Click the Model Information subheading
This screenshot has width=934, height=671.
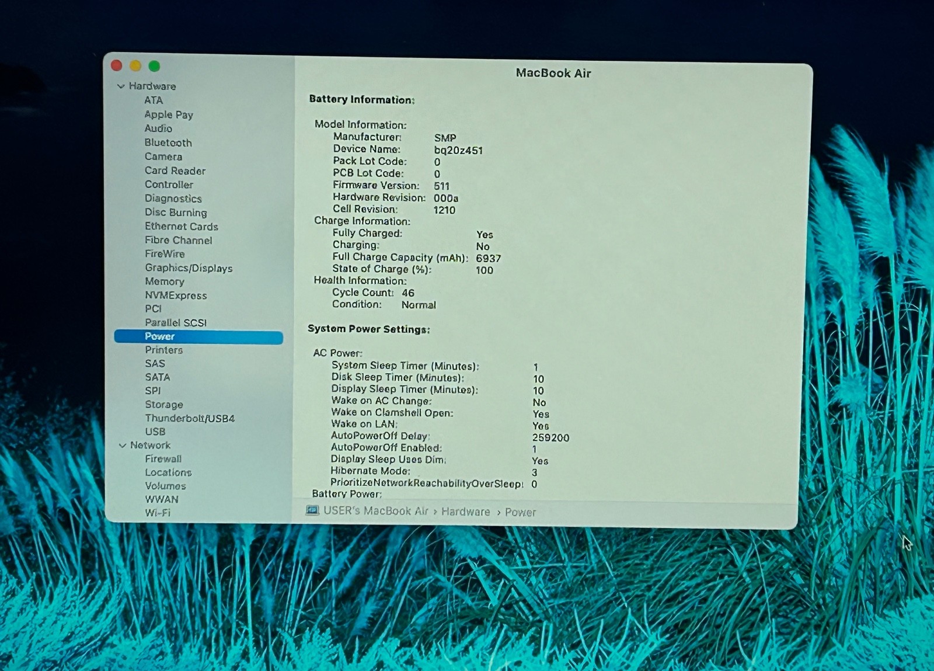tap(360, 125)
